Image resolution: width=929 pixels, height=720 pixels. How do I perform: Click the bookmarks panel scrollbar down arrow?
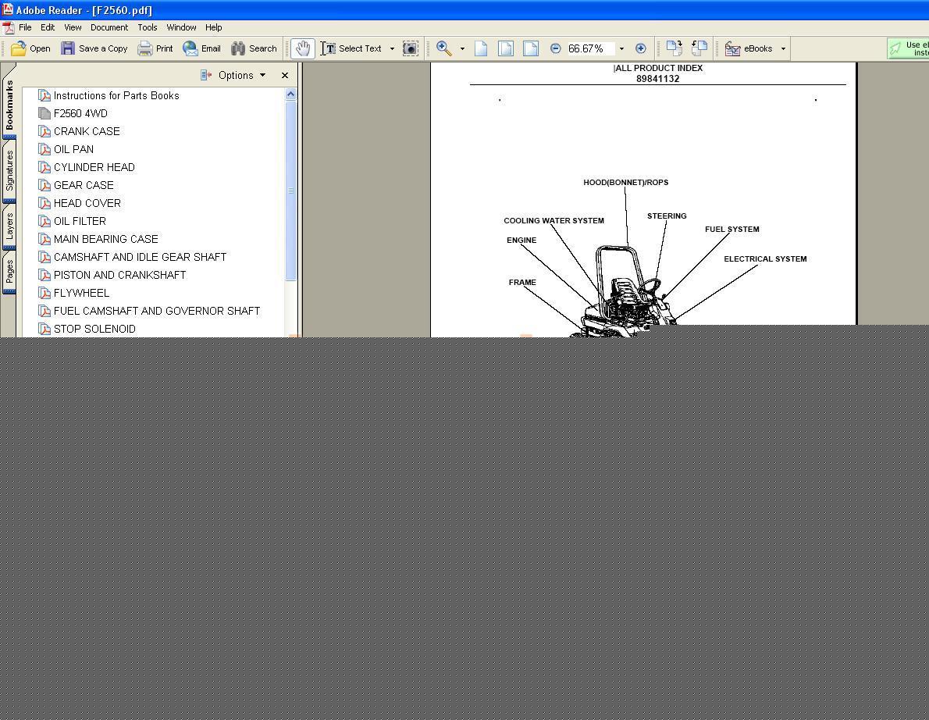tap(291, 335)
